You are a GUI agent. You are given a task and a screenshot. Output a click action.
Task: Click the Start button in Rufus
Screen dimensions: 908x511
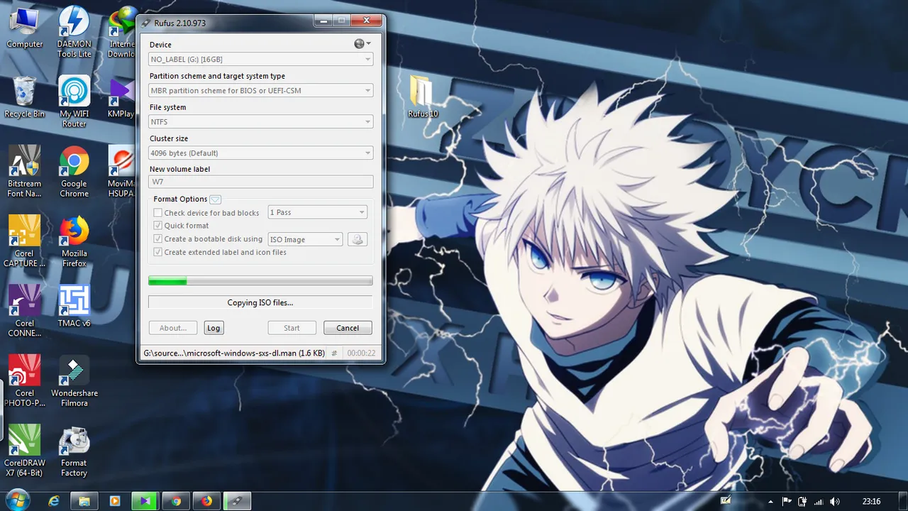click(292, 328)
